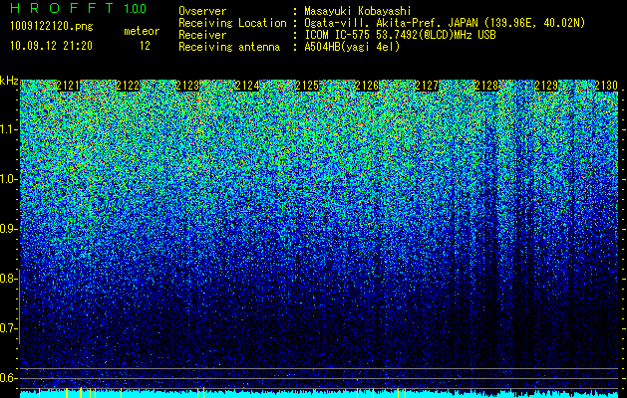The width and height of the screenshot is (627, 398).
Task: Click the 2124 time label
Action: pyautogui.click(x=247, y=86)
